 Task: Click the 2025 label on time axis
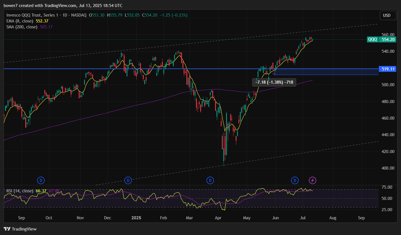coord(136,218)
